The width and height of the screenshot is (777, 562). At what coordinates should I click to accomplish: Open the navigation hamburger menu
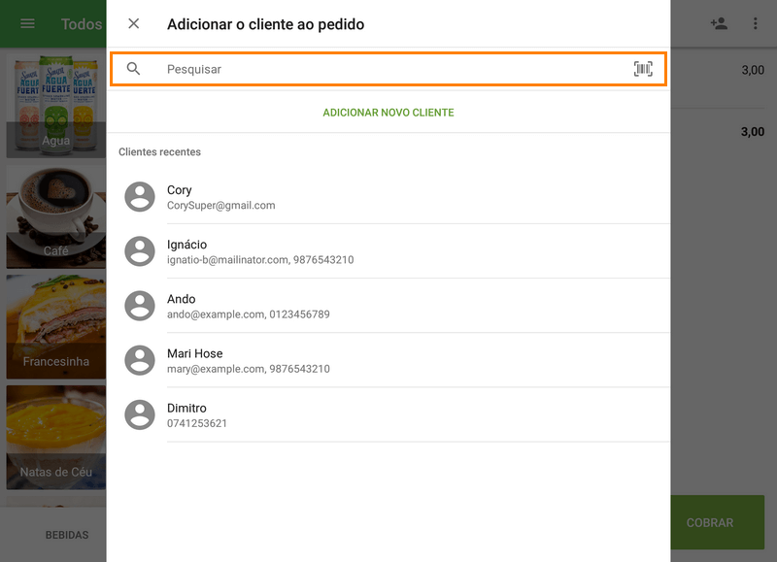tap(26, 23)
